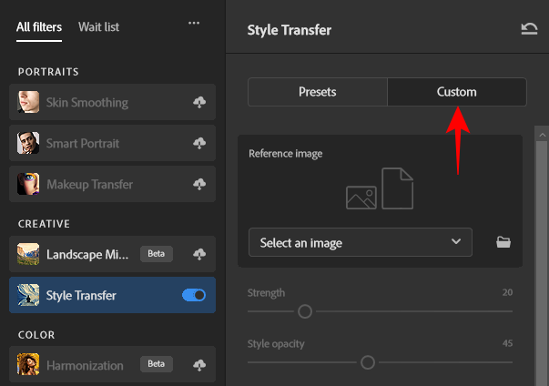The height and width of the screenshot is (386, 549).
Task: Download the Makeup Transfer filter via cloud icon
Action: point(199,184)
